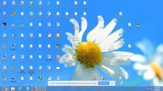
Task: Click the taskbar clock showing 11:03 AM
Action: [157, 89]
